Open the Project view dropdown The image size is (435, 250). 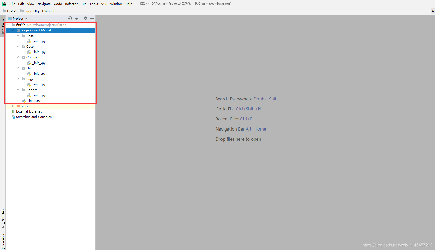26,19
